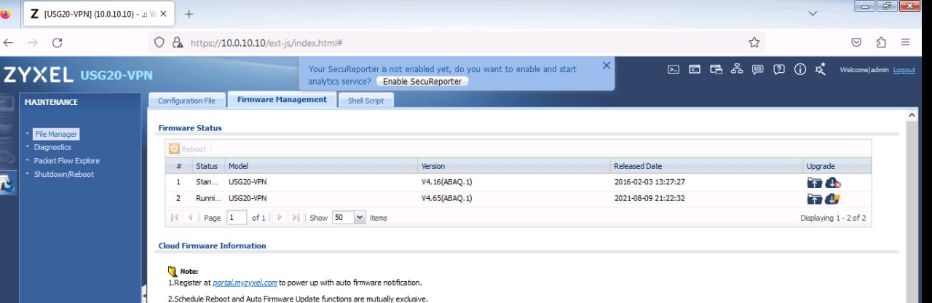Open the web console icon in header
This screenshot has width=932, height=303.
tap(674, 69)
